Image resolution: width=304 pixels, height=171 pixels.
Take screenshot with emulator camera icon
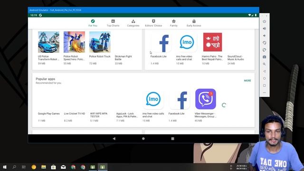tap(264, 57)
